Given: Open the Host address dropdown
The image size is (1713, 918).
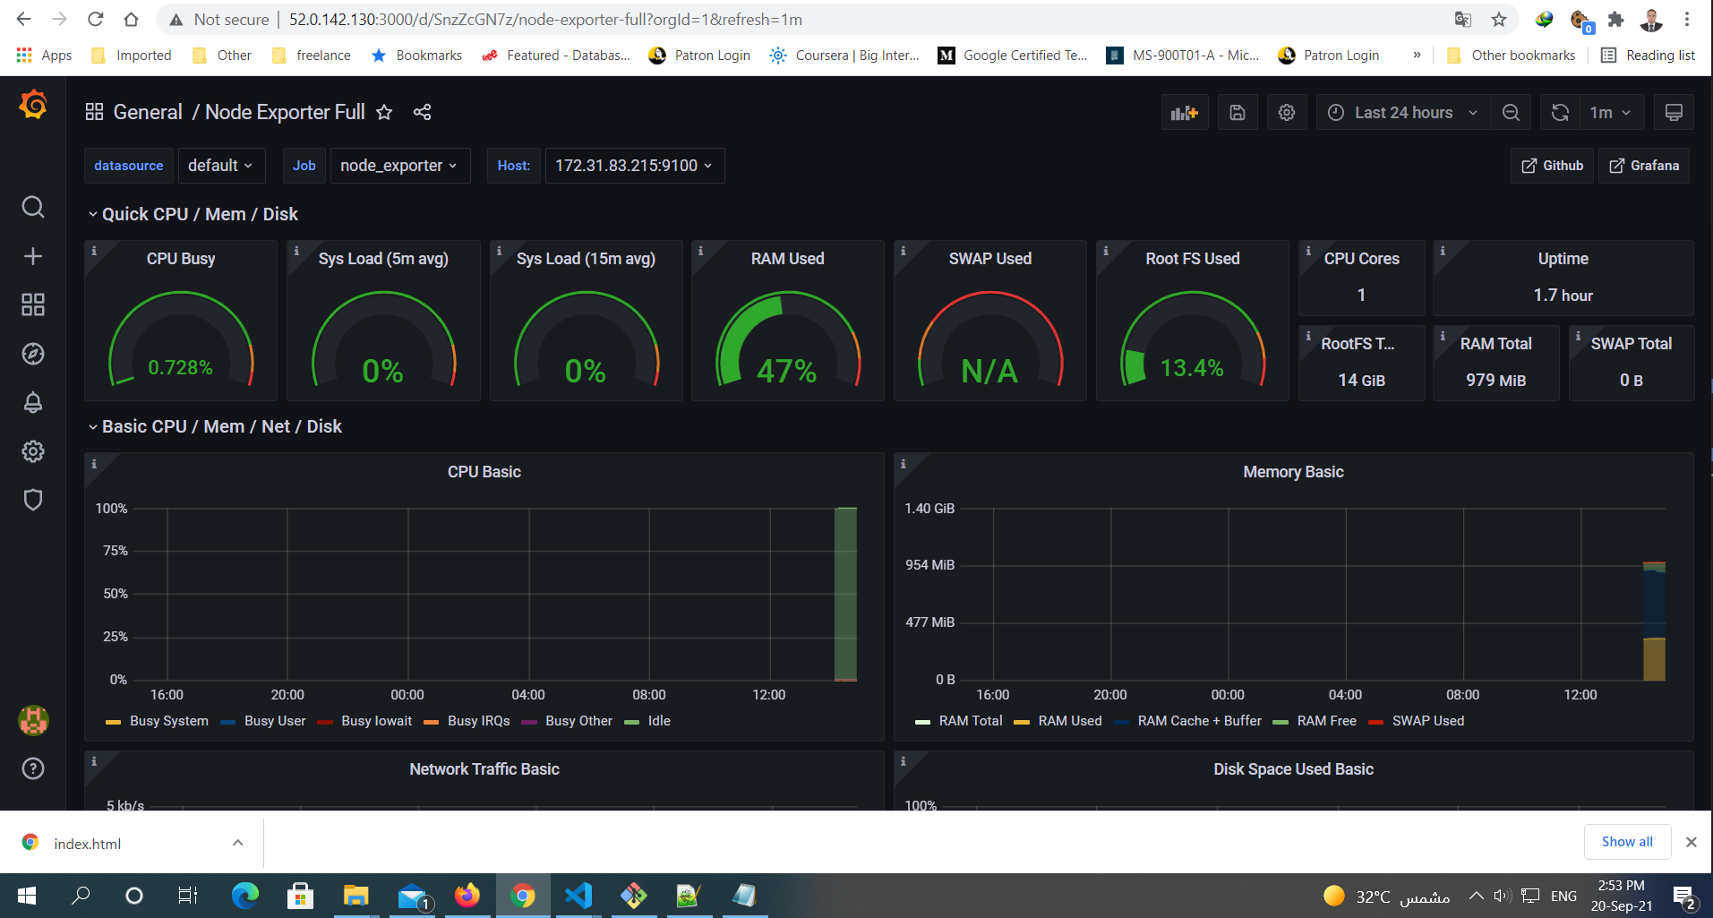Looking at the screenshot, I should tap(634, 166).
